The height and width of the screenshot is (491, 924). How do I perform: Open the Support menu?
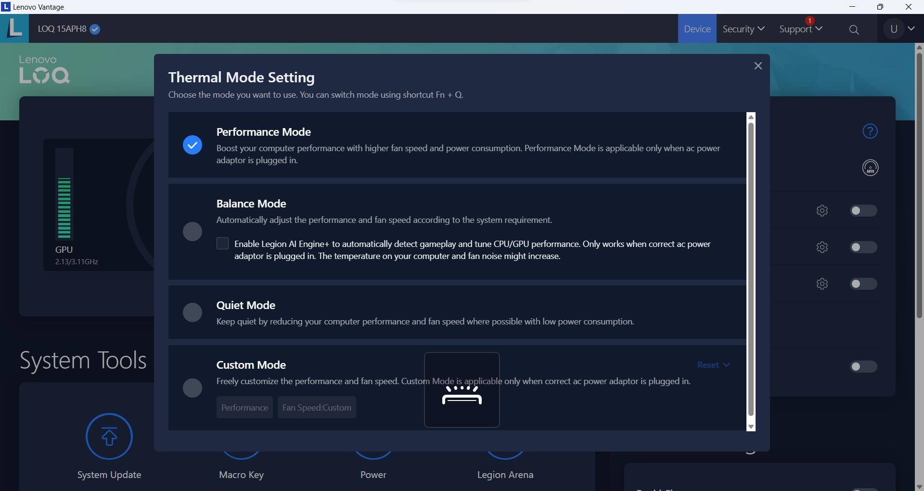point(800,29)
